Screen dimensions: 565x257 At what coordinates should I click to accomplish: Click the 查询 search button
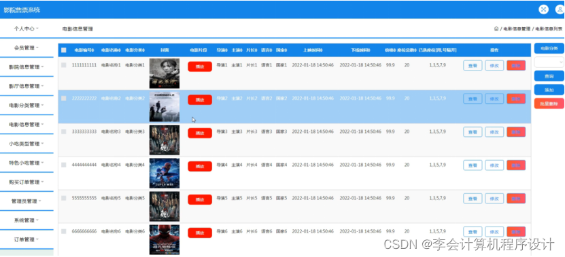549,76
